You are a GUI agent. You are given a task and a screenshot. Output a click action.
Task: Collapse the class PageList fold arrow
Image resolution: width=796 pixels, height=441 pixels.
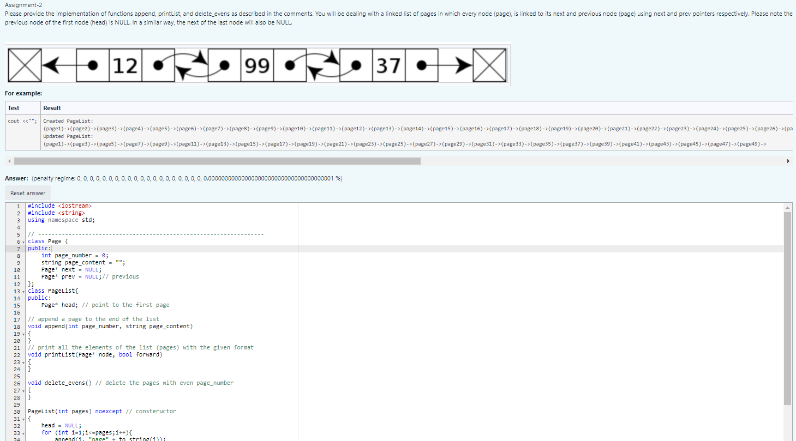pos(23,292)
